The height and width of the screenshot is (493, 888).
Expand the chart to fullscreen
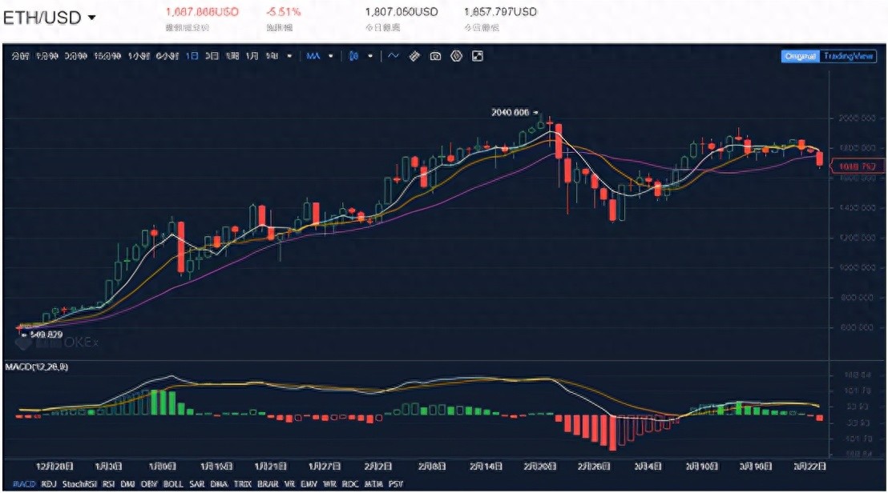[478, 56]
